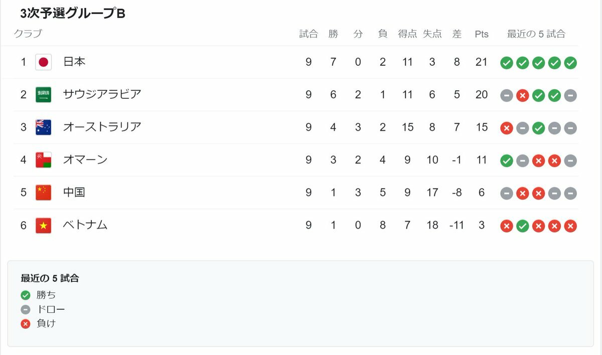This screenshot has width=602, height=355.
Task: Open the 日本 team name link
Action: [x=74, y=62]
